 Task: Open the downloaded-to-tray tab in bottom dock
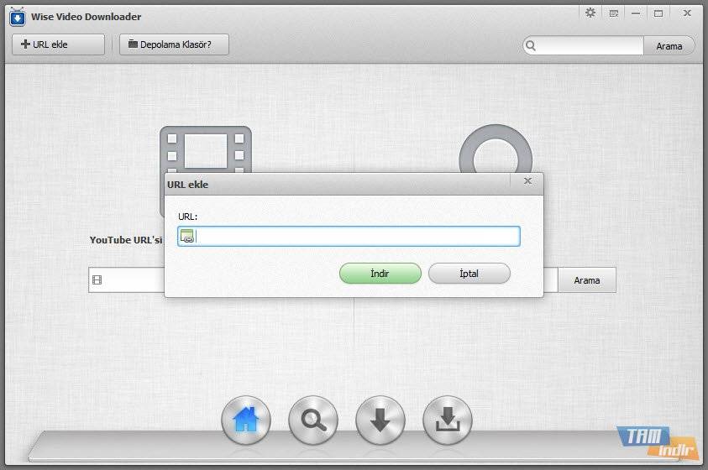(x=447, y=420)
